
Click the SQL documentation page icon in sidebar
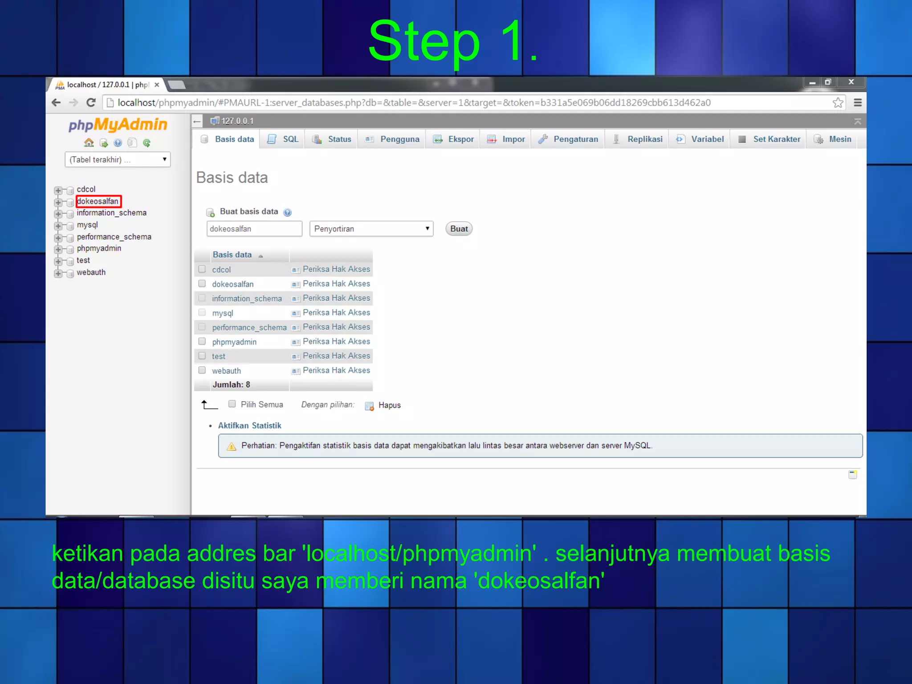pyautogui.click(x=132, y=143)
